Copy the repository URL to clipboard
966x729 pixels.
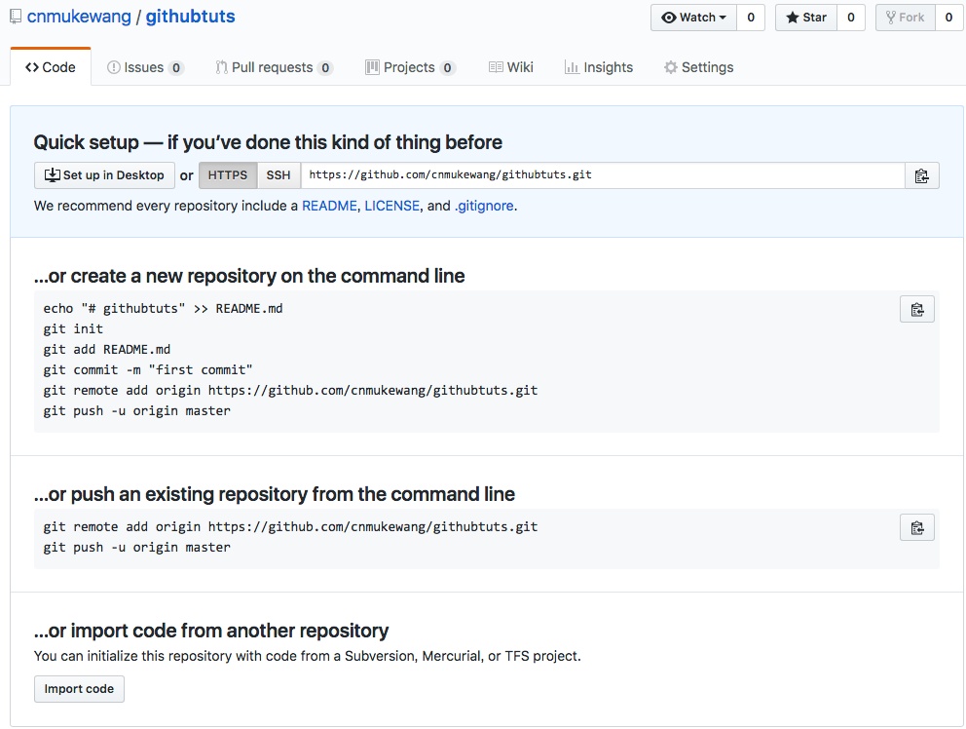coord(921,175)
